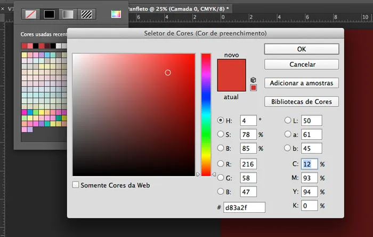The width and height of the screenshot is (373, 237).
Task: Click the vertical hue spectrum slider
Action: (206, 115)
